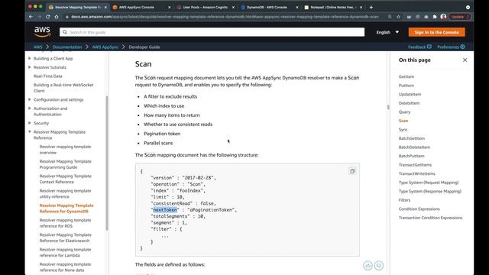Bookmark this page with star icon
This screenshot has height=275, width=489.
(x=398, y=17)
